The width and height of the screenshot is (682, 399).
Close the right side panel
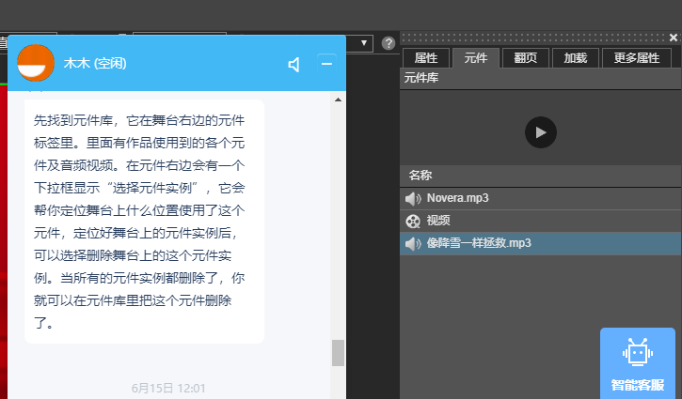coord(674,38)
